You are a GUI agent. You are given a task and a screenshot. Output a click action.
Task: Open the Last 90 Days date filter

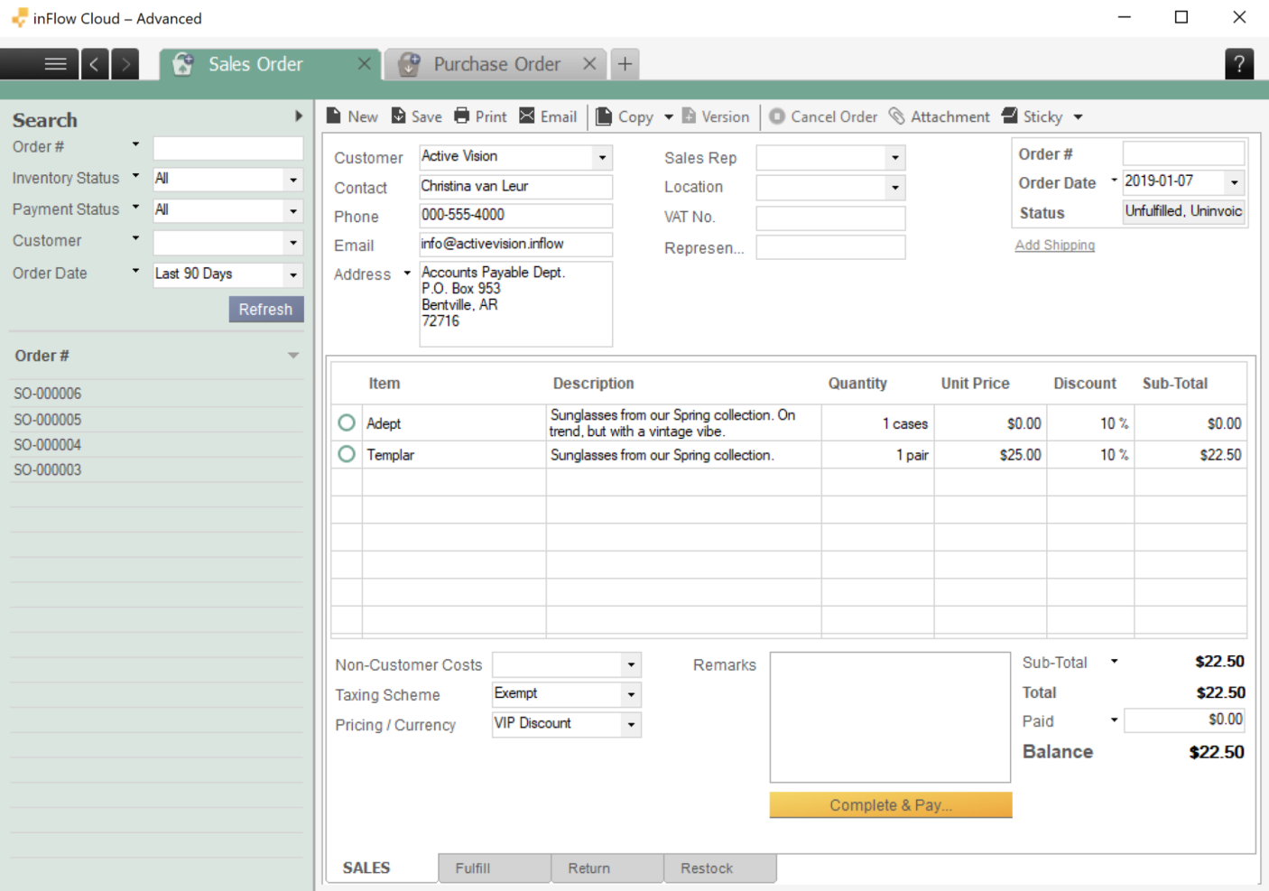[x=293, y=274]
